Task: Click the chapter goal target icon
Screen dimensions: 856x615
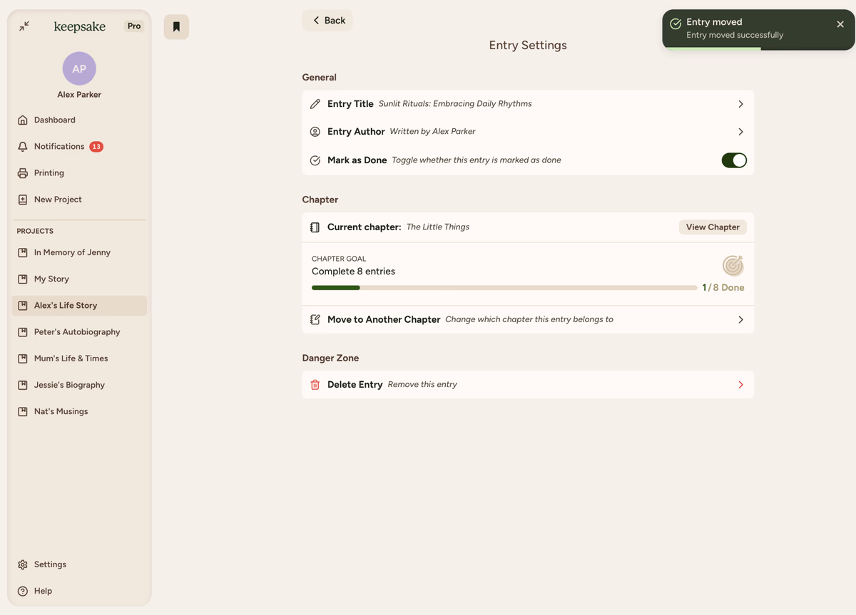Action: pyautogui.click(x=733, y=266)
